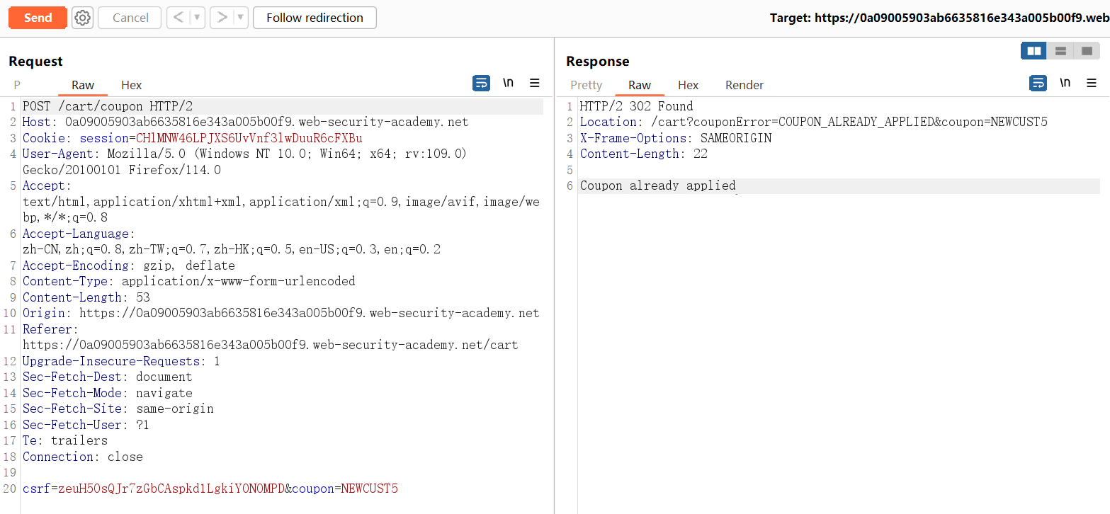Select combined tabbed layout view

[1087, 51]
